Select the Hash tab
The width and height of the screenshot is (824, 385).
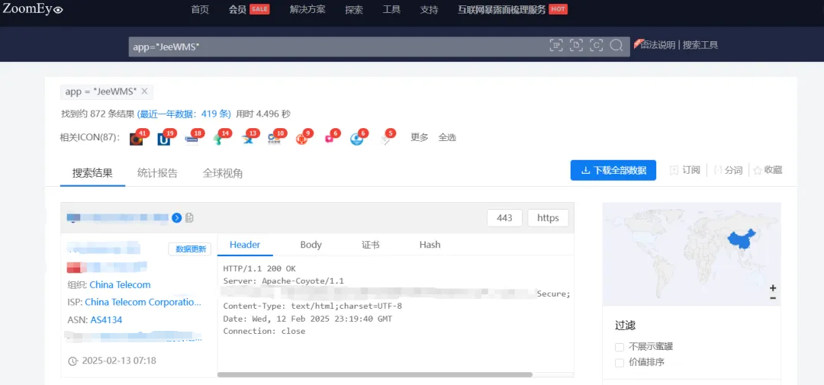pyautogui.click(x=430, y=245)
